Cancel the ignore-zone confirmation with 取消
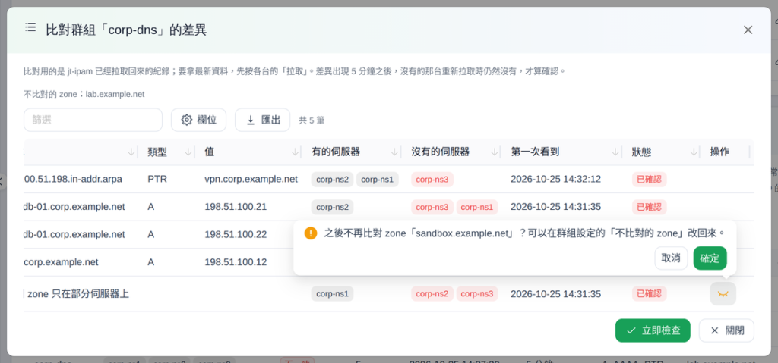The image size is (778, 363). pyautogui.click(x=671, y=258)
